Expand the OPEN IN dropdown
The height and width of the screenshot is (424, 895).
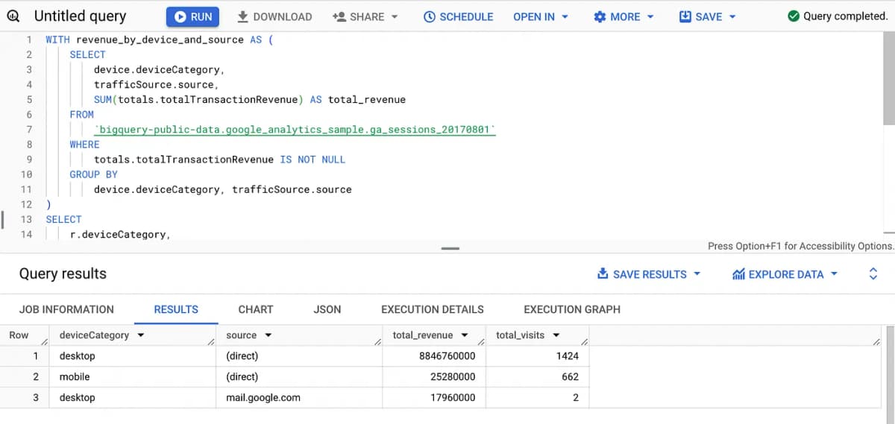point(541,16)
